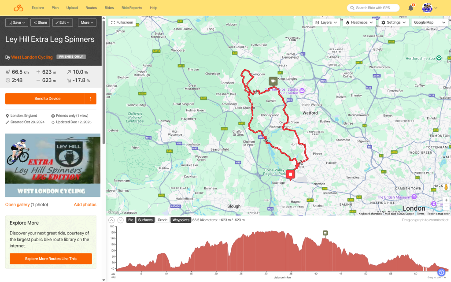This screenshot has width=451, height=282.
Task: Click the Ley Hill Spinners photo thumbnail
Action: click(53, 165)
